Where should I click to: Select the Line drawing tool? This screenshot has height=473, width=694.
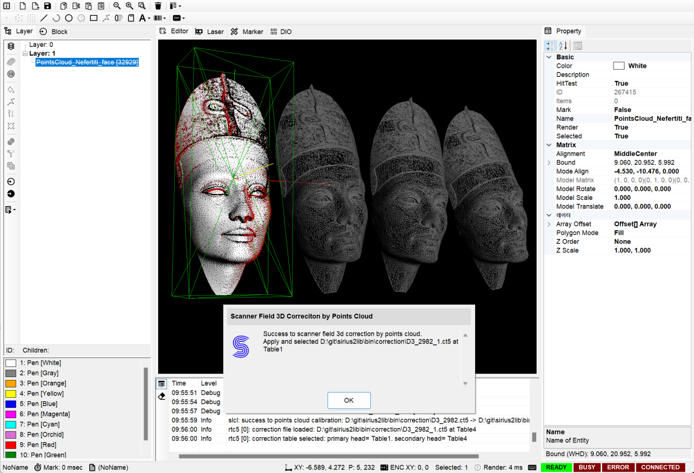(44, 18)
